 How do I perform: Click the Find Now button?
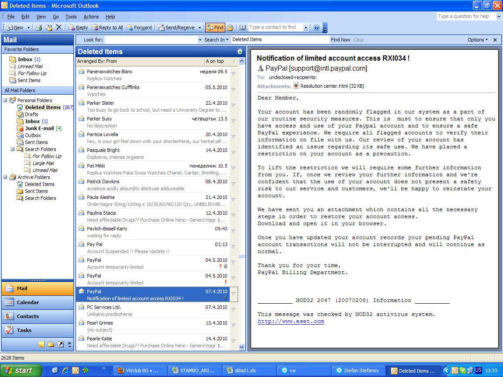pos(340,40)
